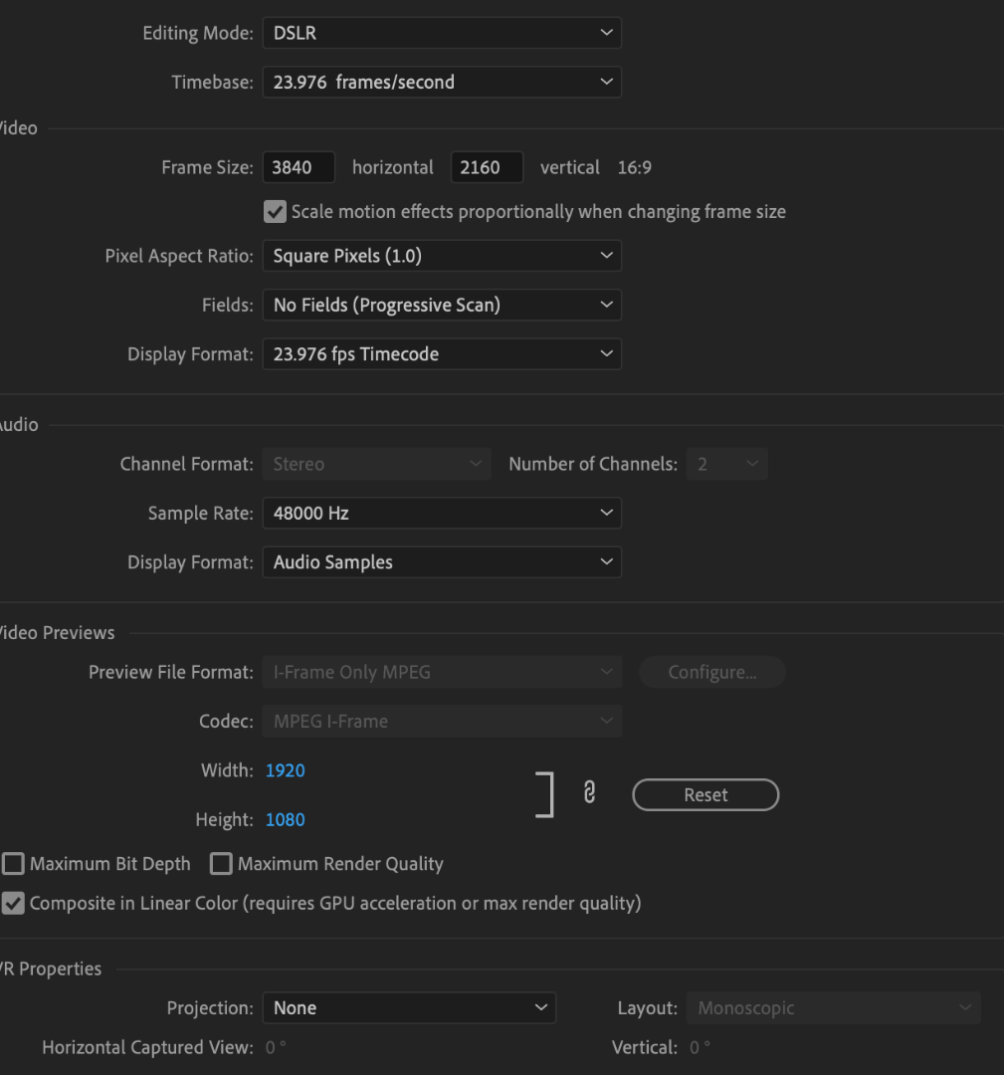This screenshot has width=1004, height=1075.
Task: Click the Configure button next to Preview File Format
Action: (x=711, y=672)
